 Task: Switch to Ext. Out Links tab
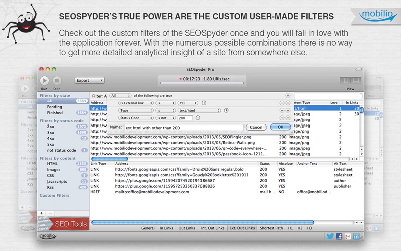click(x=242, y=228)
